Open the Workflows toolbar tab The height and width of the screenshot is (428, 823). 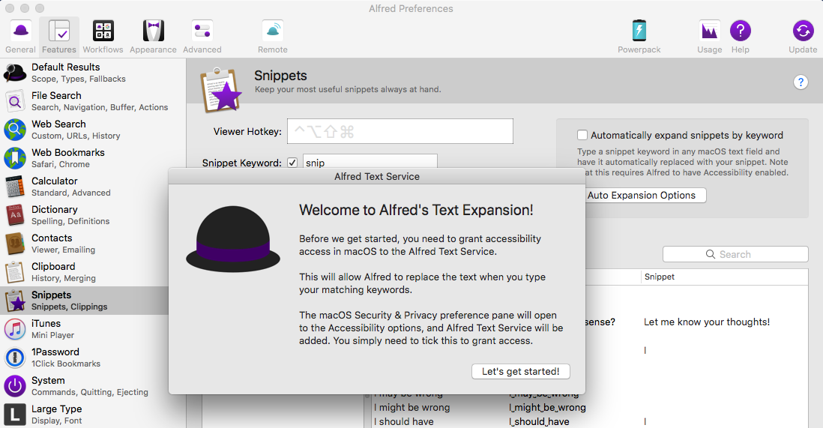[103, 37]
